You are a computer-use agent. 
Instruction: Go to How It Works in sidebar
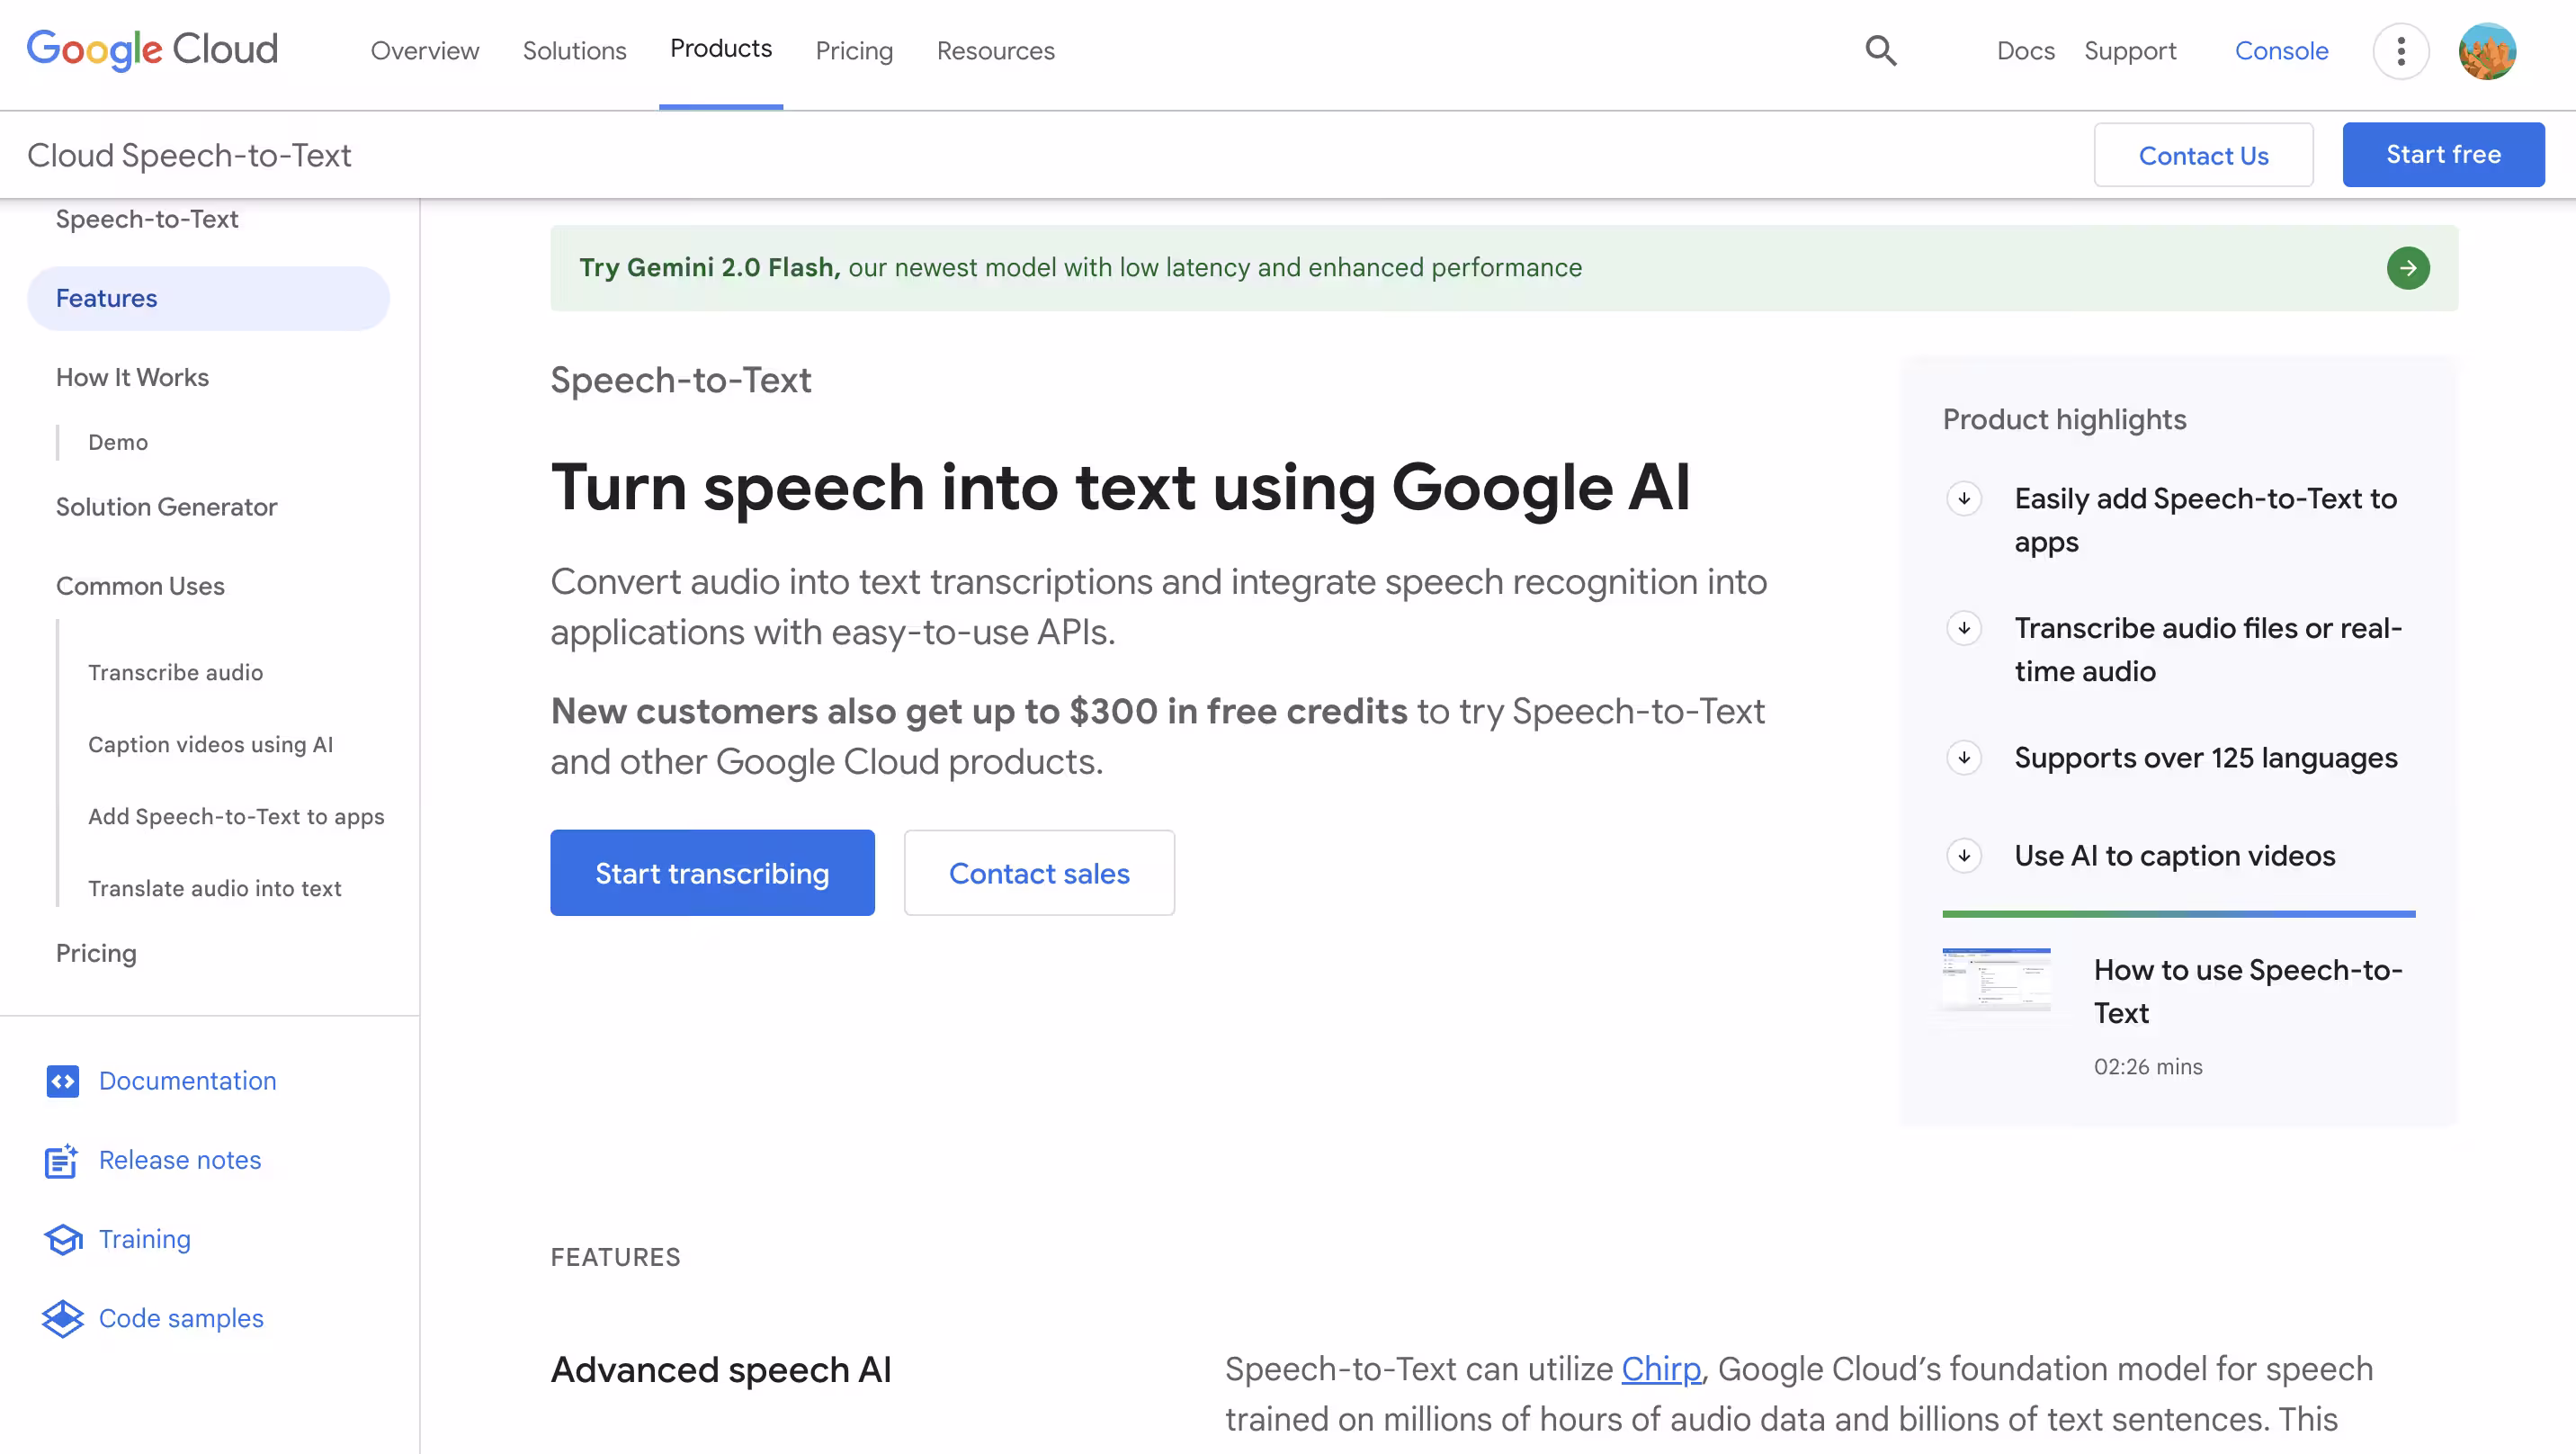pos(132,377)
